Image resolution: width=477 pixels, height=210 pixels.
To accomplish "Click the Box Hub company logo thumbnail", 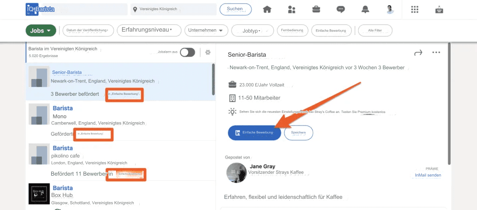I will 39,194.
